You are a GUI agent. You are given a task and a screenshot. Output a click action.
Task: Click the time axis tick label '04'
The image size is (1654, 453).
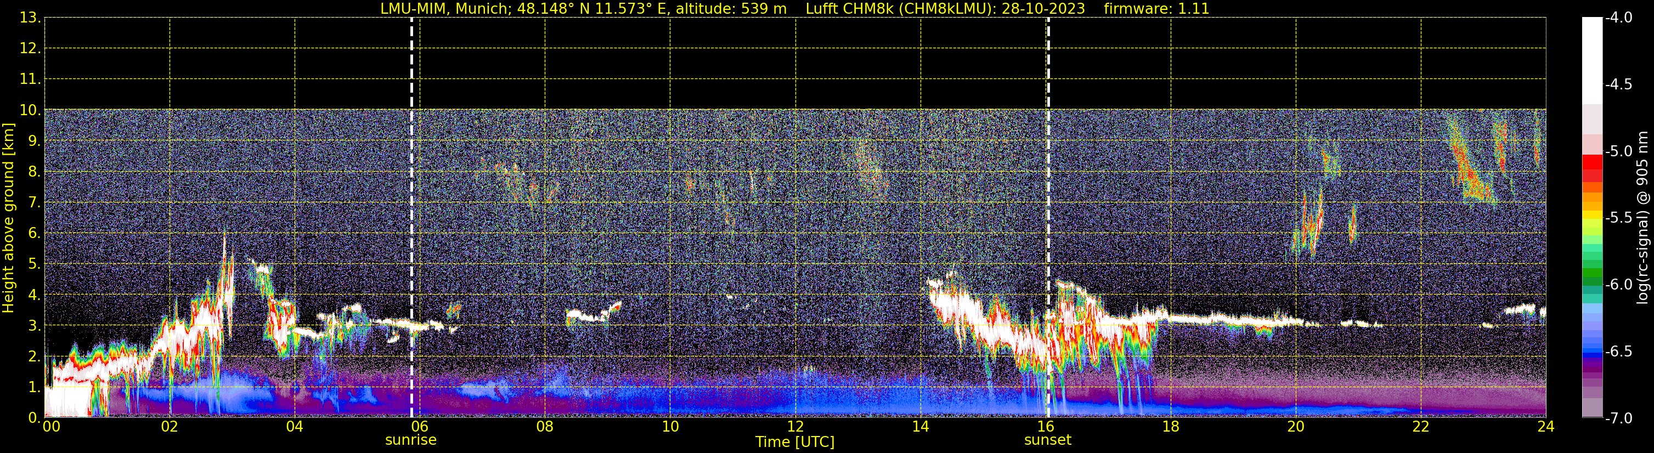click(x=295, y=427)
